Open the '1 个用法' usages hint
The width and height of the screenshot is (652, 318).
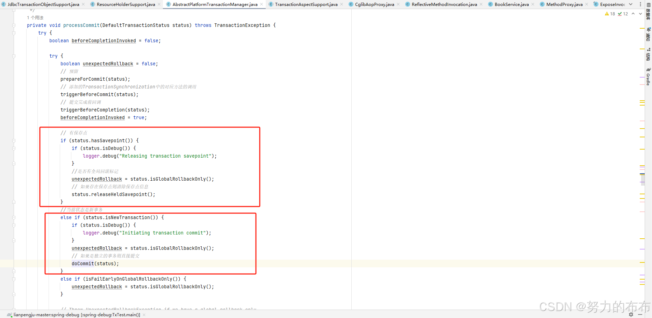[x=35, y=17]
